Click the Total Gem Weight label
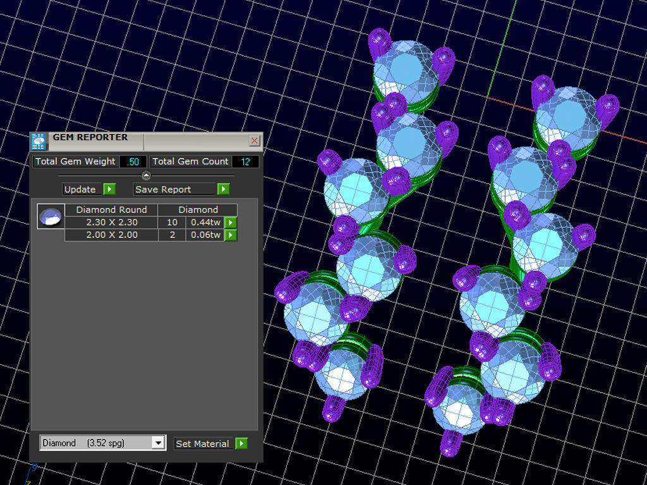The image size is (647, 485). pos(76,162)
